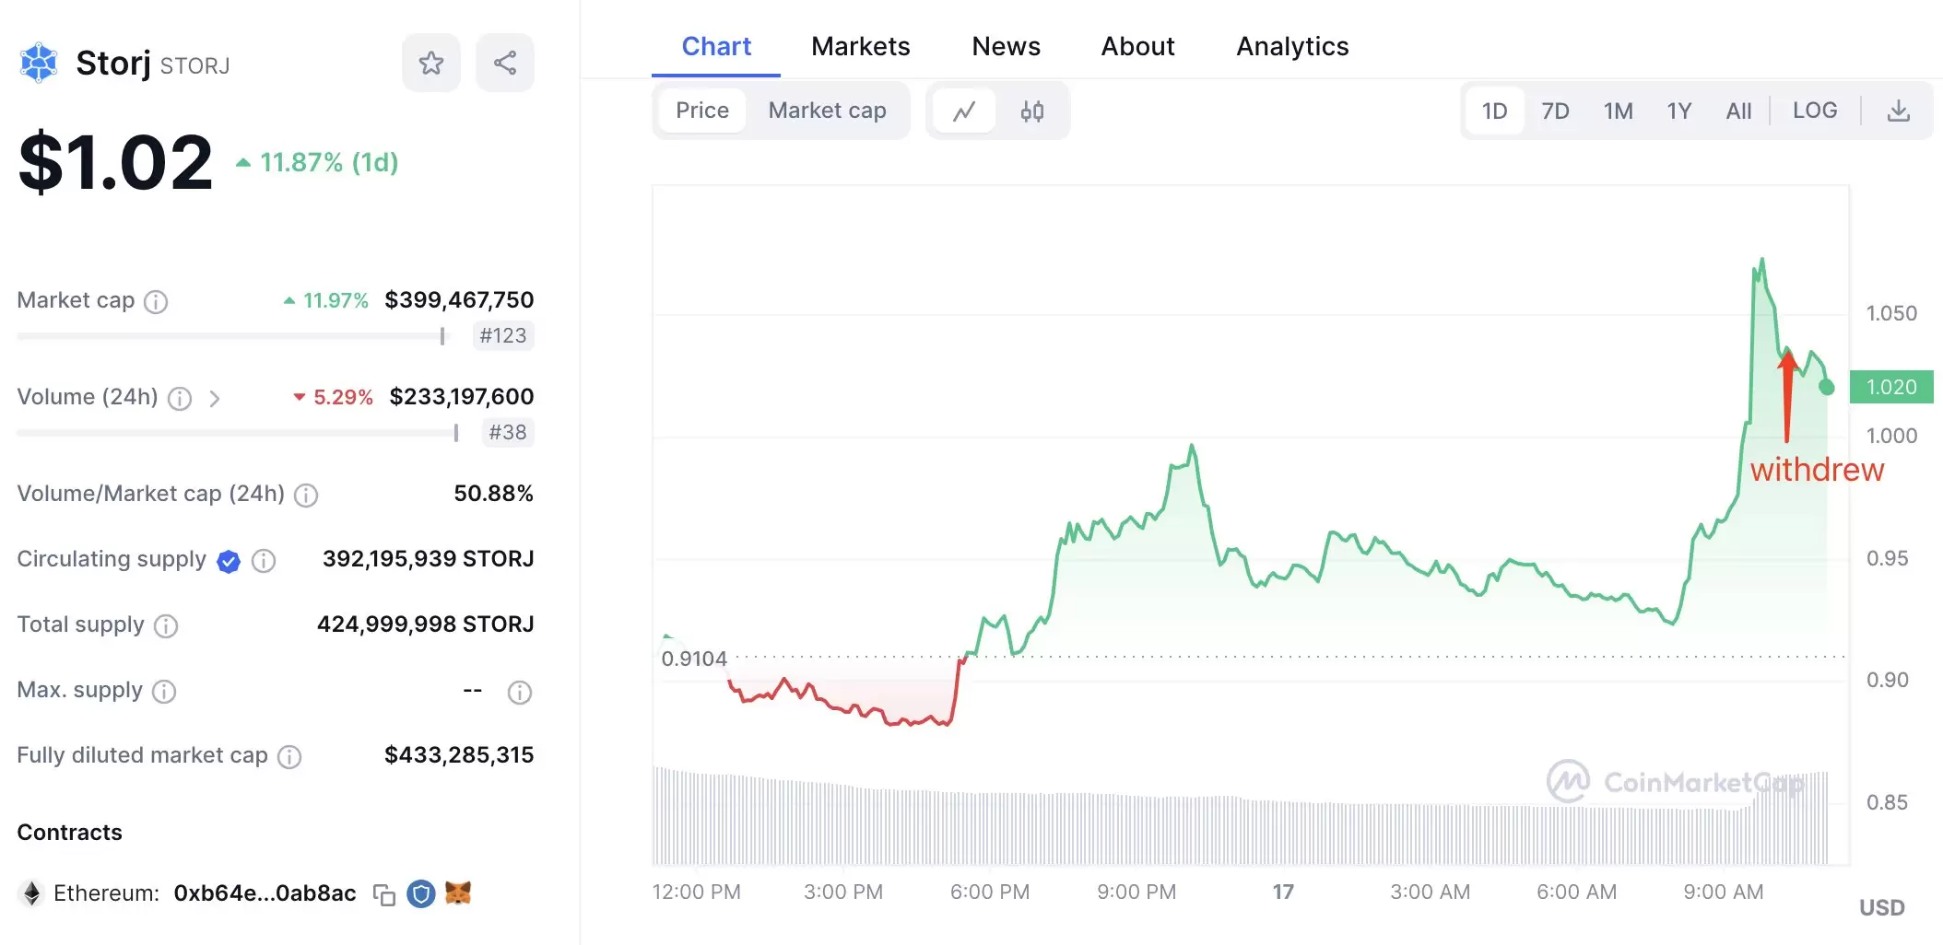Switch to candlestick chart view icon
Image resolution: width=1943 pixels, height=945 pixels.
1031,111
